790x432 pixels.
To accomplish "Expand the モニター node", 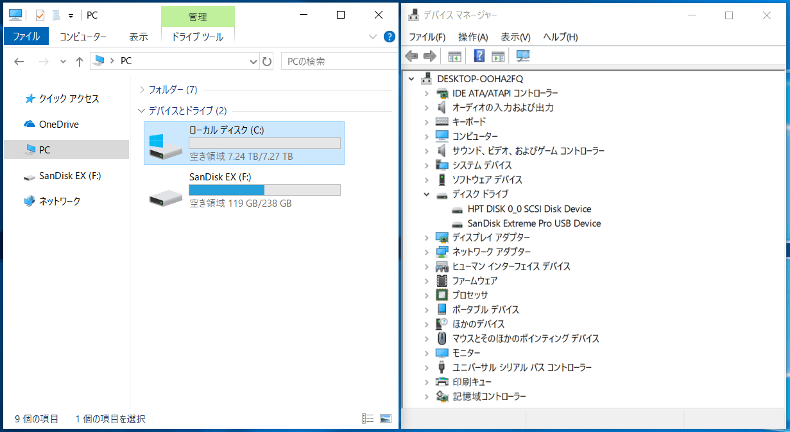I will (427, 353).
